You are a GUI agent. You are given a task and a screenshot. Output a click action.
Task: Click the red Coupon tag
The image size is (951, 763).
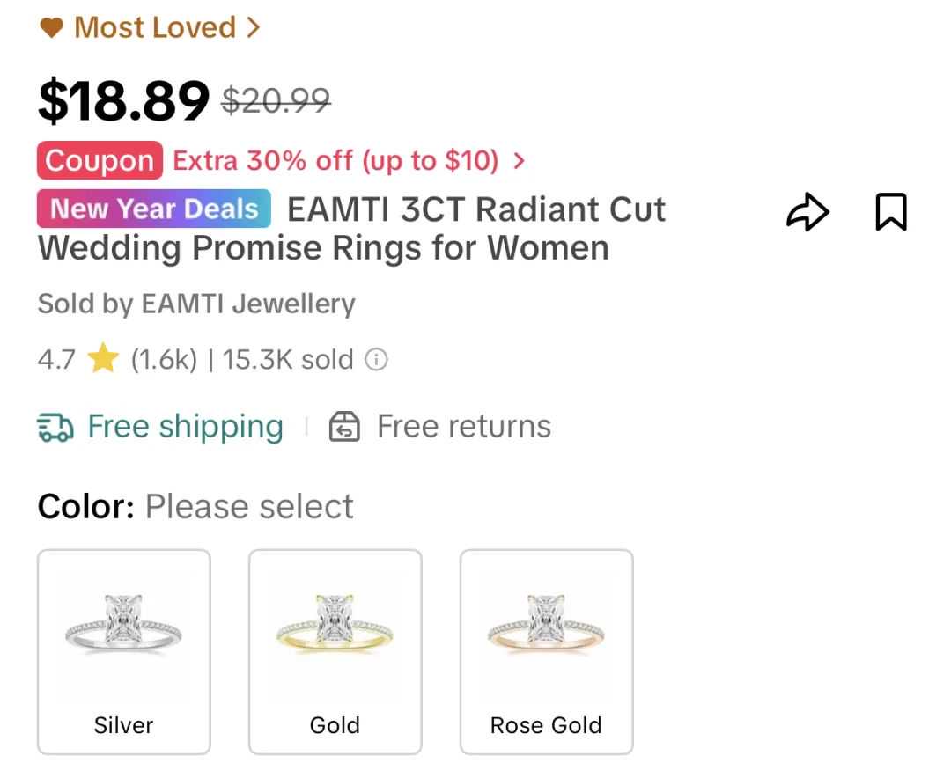click(x=100, y=160)
